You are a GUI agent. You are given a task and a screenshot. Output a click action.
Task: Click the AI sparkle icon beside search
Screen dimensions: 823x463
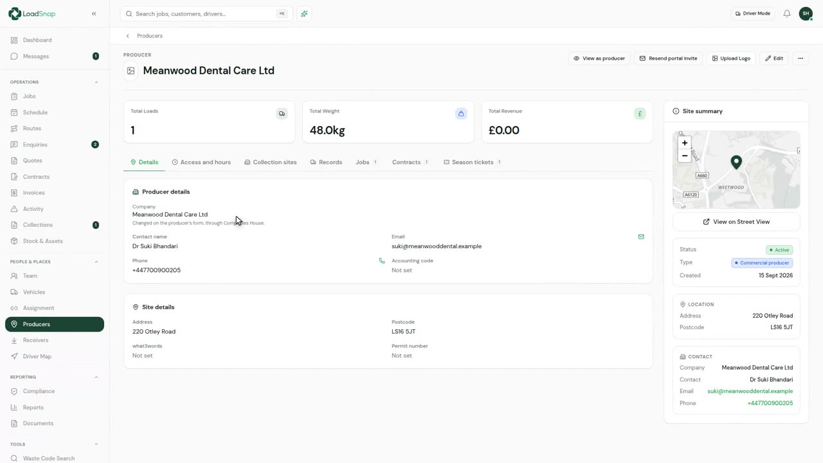point(304,14)
